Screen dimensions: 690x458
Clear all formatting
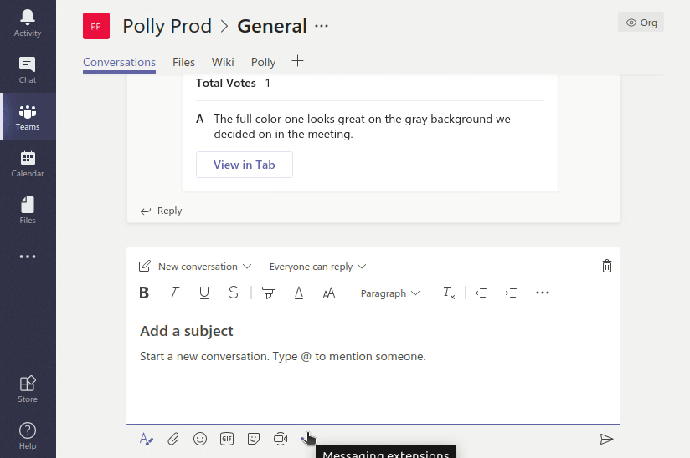click(x=448, y=293)
